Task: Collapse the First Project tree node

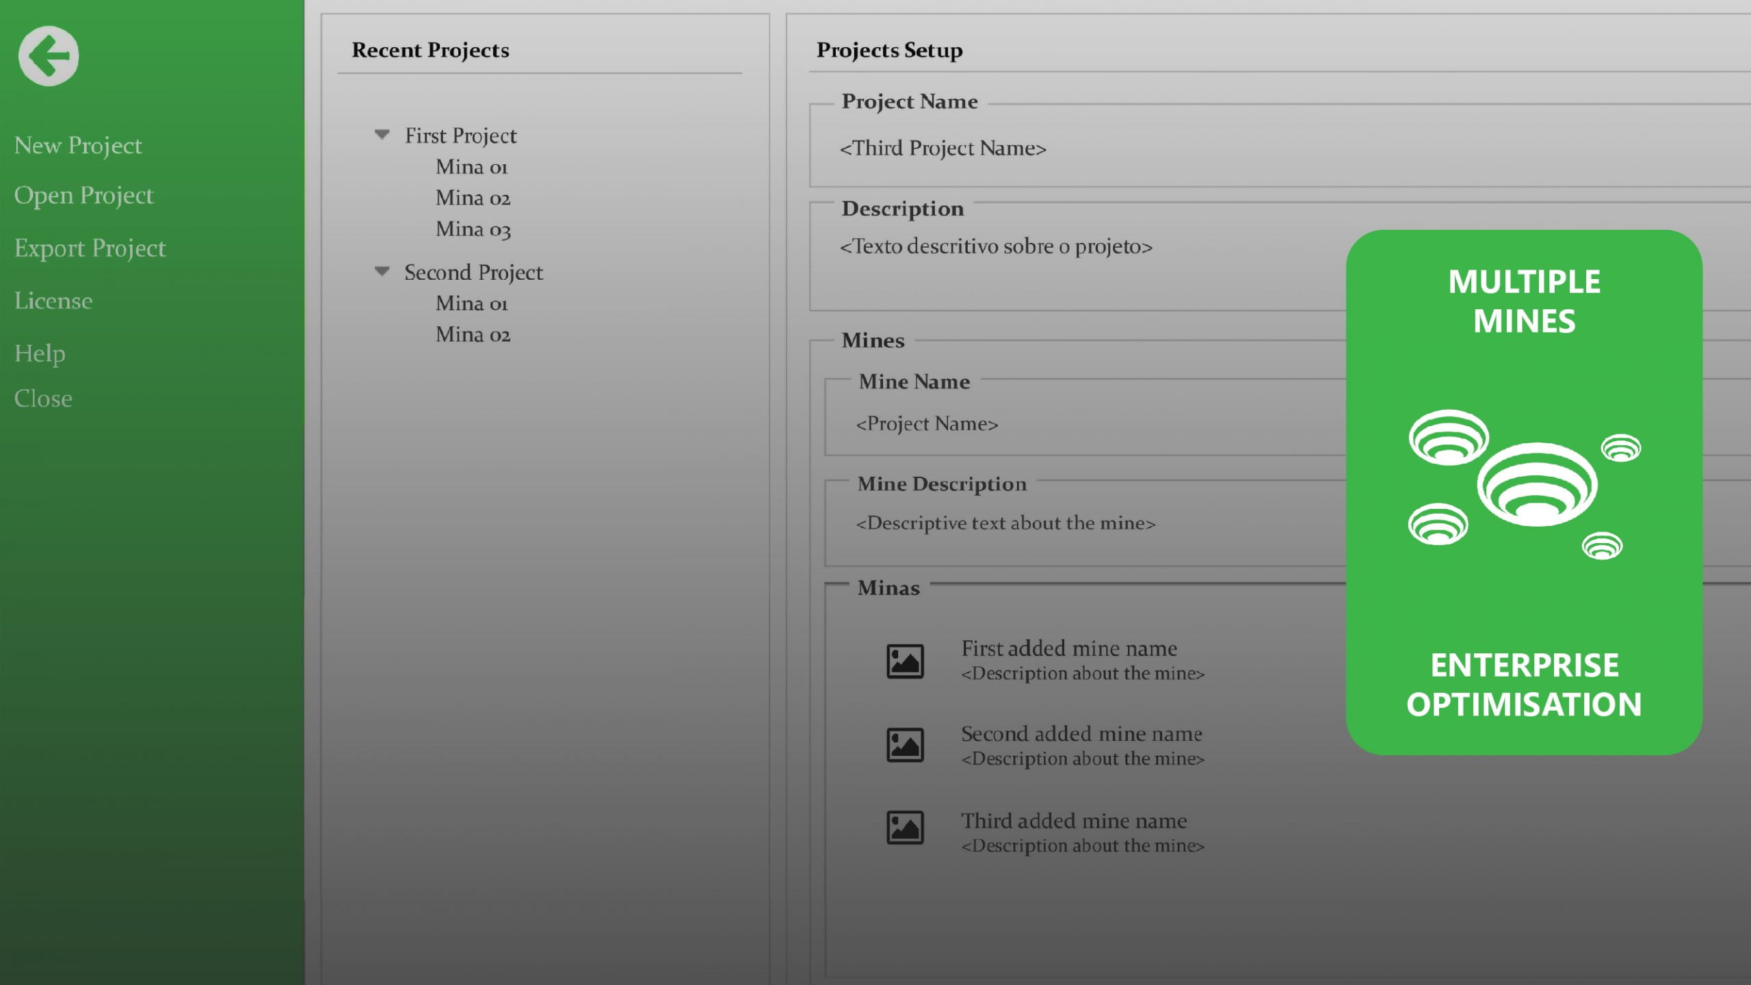Action: click(x=382, y=135)
